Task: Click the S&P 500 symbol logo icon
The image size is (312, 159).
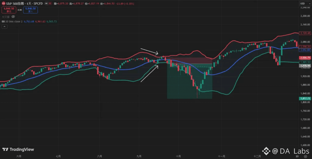Action: coord(3,4)
